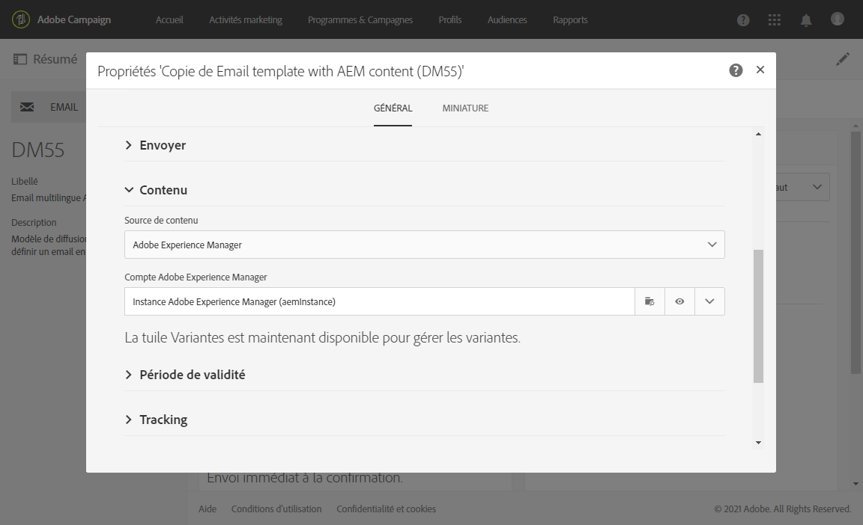Click the Instance Adobe Experience Manager input field
Viewport: 863px width, 525px height.
(380, 301)
